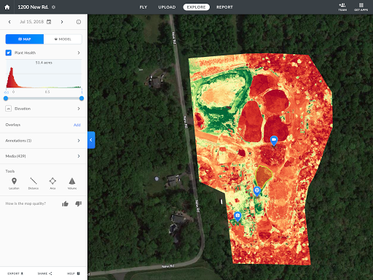Click the thumbs down map quality icon
This screenshot has width=373, height=280.
(x=78, y=203)
